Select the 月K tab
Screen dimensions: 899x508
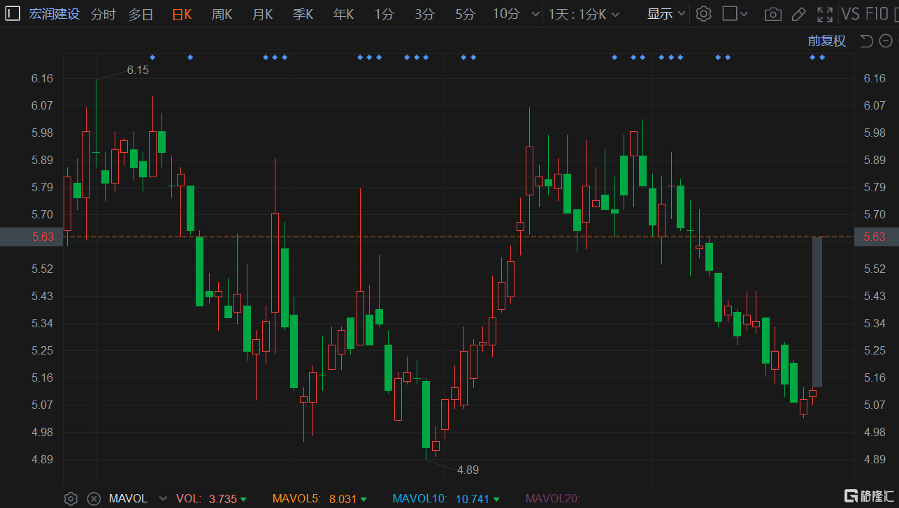coord(262,14)
